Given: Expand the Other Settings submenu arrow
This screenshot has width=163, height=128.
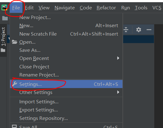Looking at the screenshot, I should 118,92.
